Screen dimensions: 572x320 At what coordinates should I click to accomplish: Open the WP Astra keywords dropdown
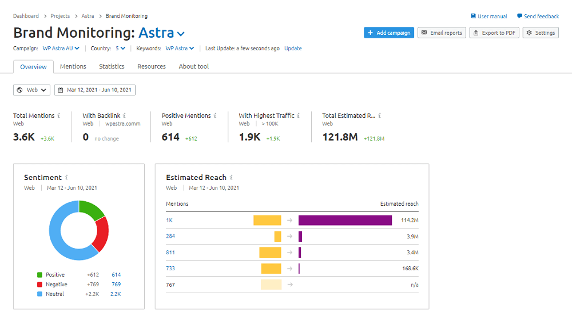tap(180, 48)
